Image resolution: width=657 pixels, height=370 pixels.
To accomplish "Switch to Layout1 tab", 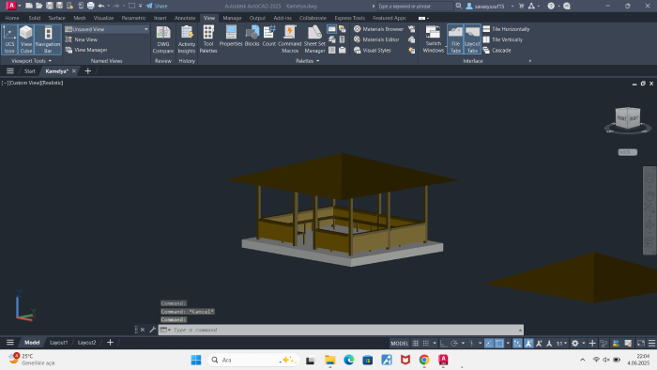I will click(x=58, y=343).
